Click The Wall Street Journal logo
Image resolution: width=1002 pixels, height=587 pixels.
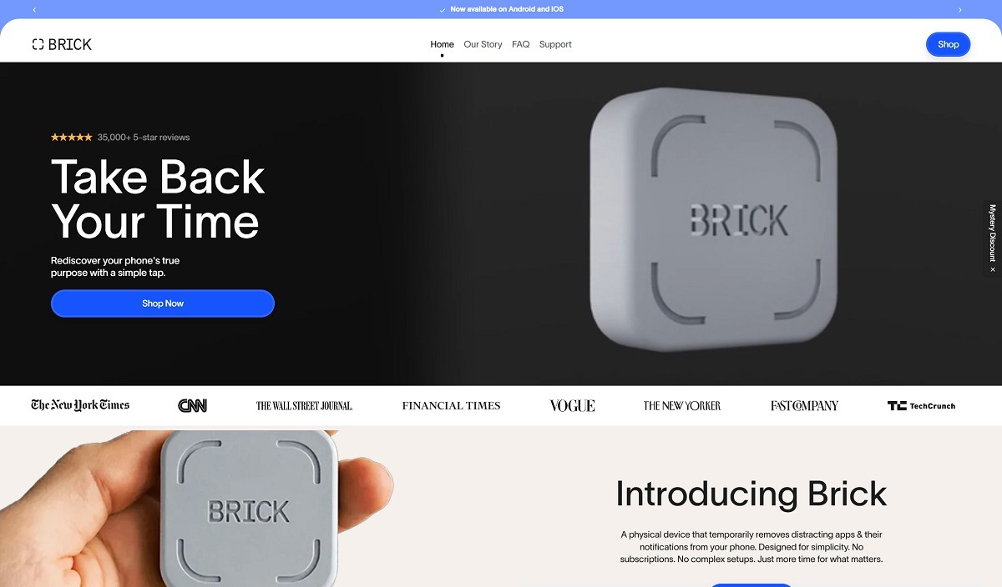pyautogui.click(x=304, y=405)
